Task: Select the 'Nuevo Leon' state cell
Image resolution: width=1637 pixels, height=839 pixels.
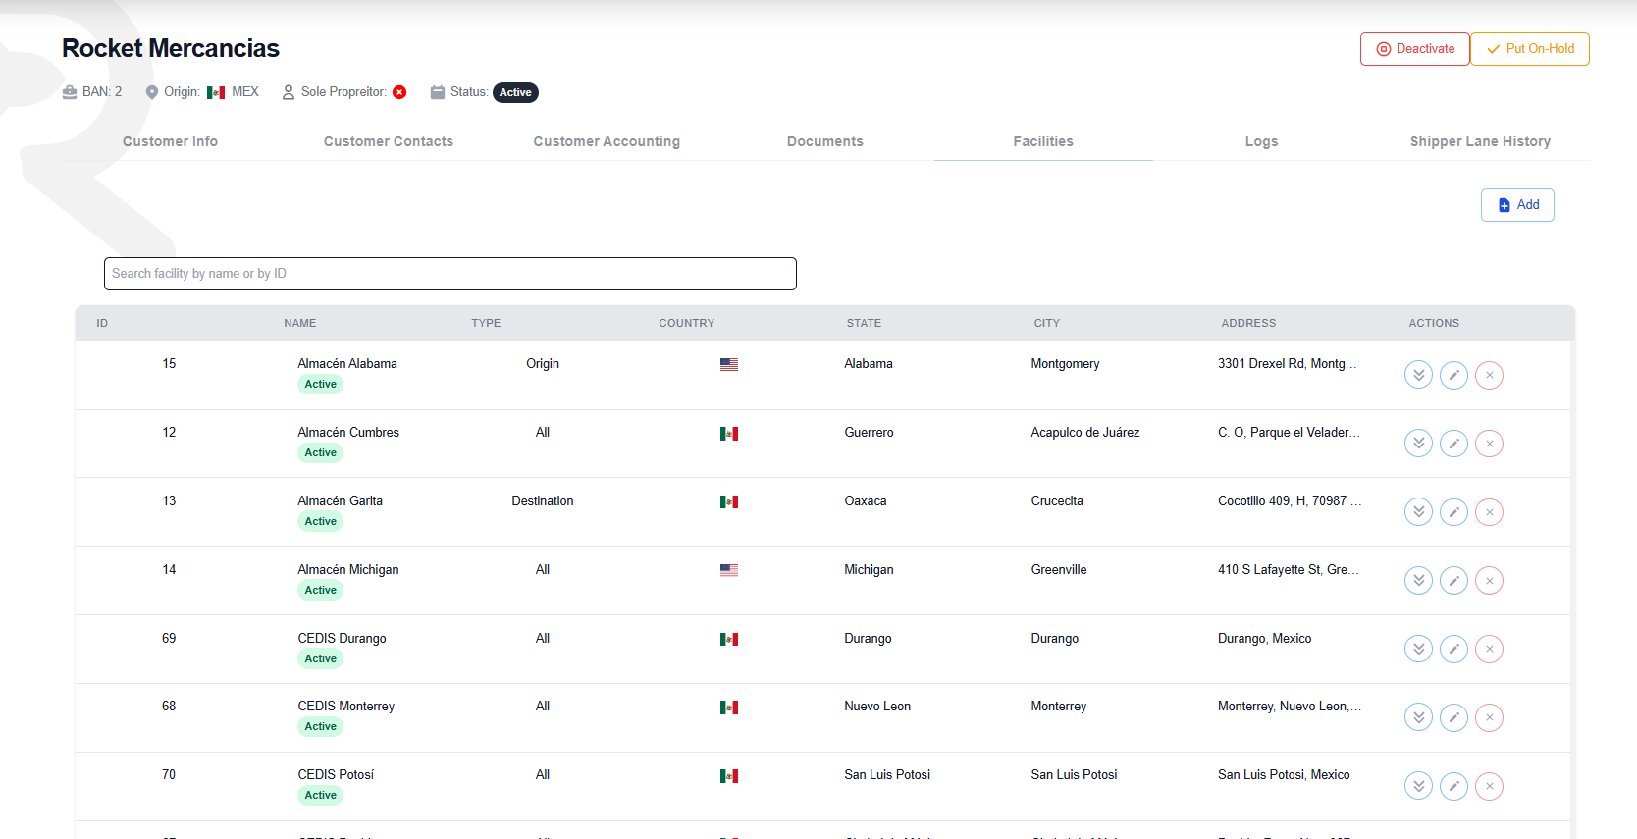Action: pos(877,707)
